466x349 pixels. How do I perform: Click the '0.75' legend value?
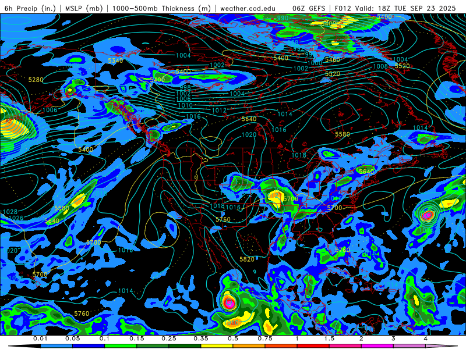[x=265, y=339]
